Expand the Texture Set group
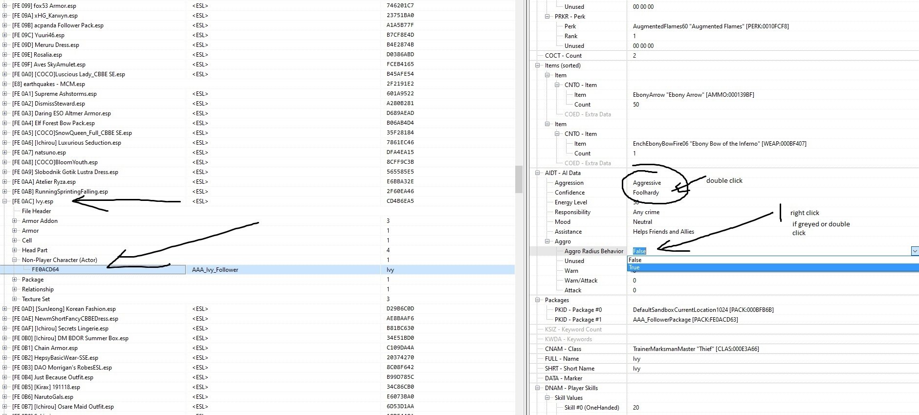Viewport: 919px width, 415px height. 15,299
